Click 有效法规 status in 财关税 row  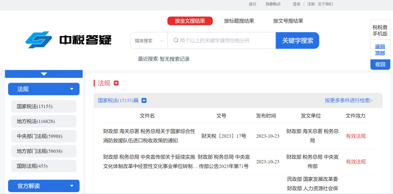356,136
